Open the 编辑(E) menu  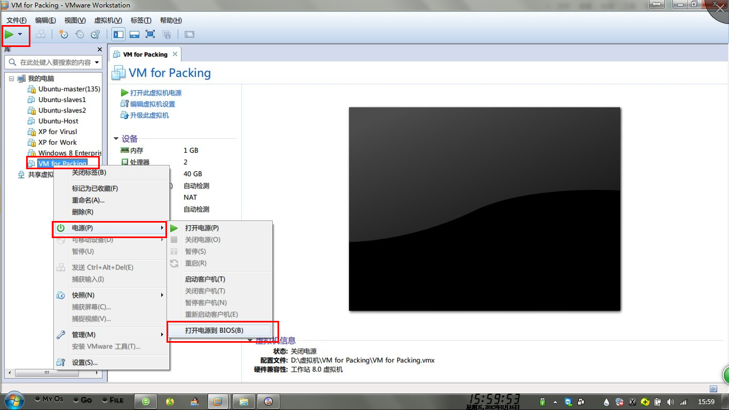[45, 20]
